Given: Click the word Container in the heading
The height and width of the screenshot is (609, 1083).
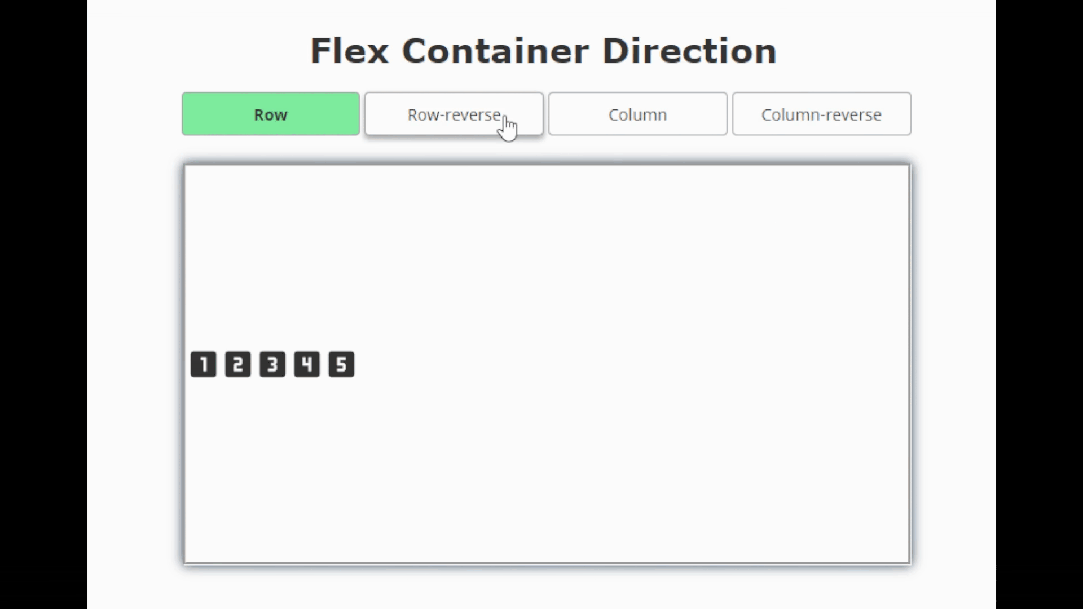Looking at the screenshot, I should click(495, 51).
